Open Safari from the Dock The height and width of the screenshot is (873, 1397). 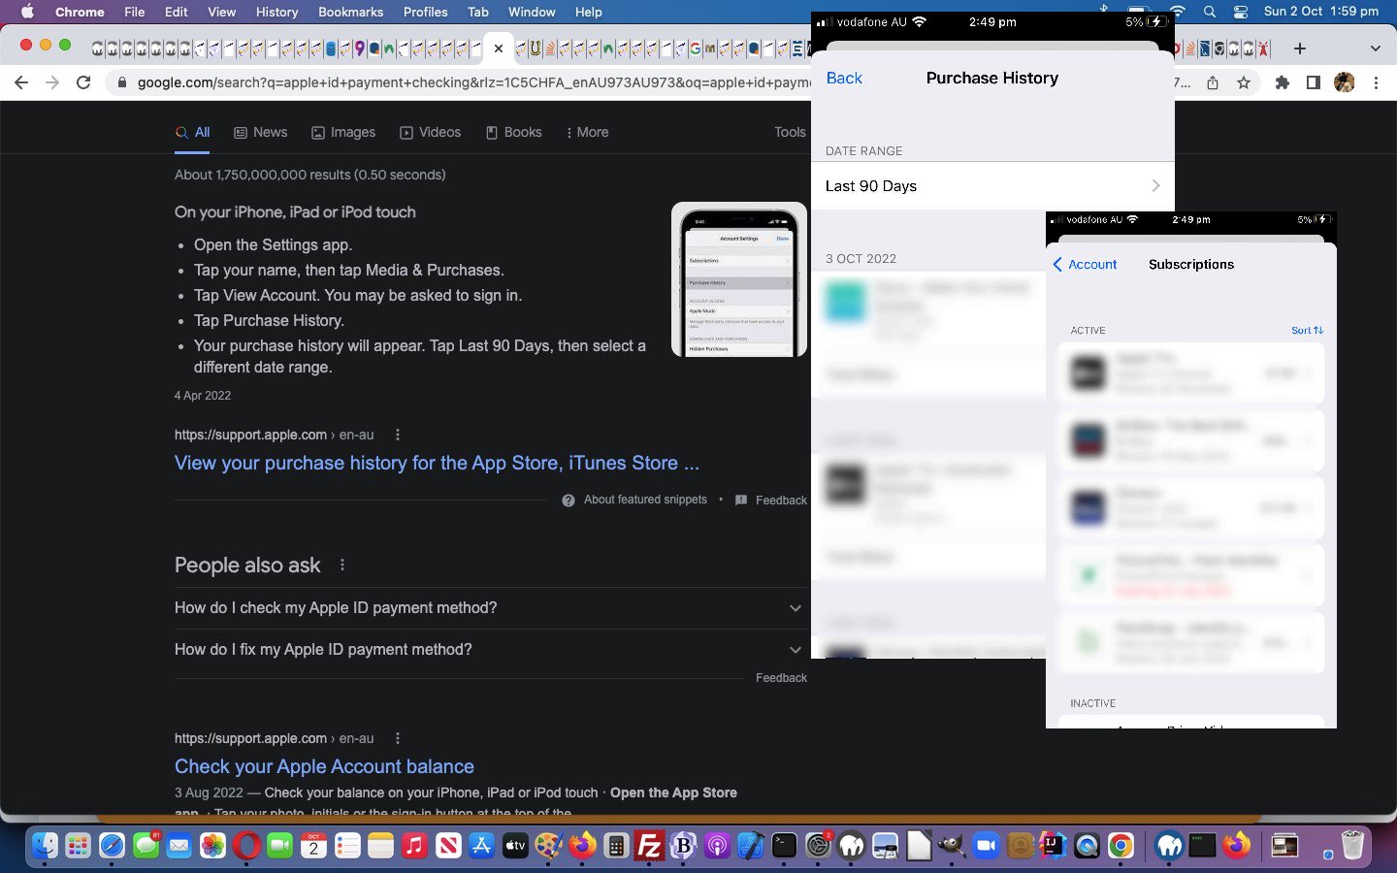[x=112, y=846]
